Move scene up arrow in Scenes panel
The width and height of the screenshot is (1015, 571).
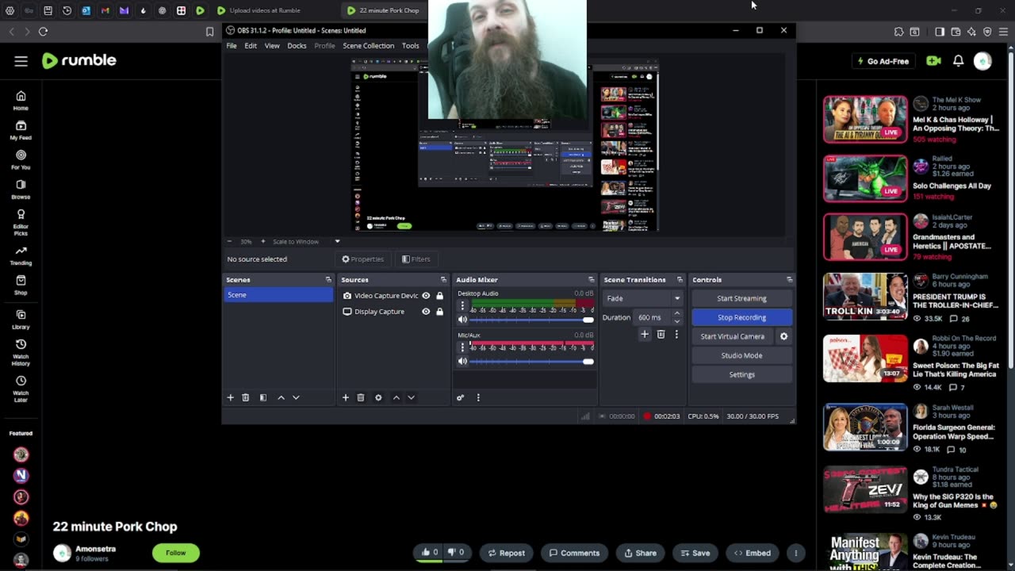point(281,397)
